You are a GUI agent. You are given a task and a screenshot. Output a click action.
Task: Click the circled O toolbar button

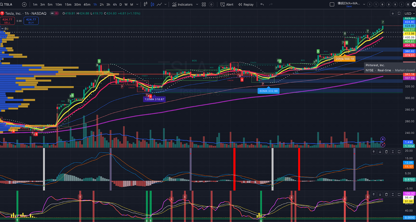pos(211,4)
